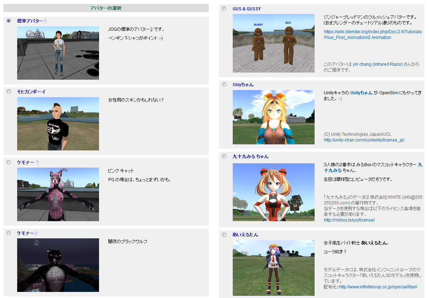Click the モヒカンボーイ title label
The image size is (429, 298).
(x=31, y=92)
